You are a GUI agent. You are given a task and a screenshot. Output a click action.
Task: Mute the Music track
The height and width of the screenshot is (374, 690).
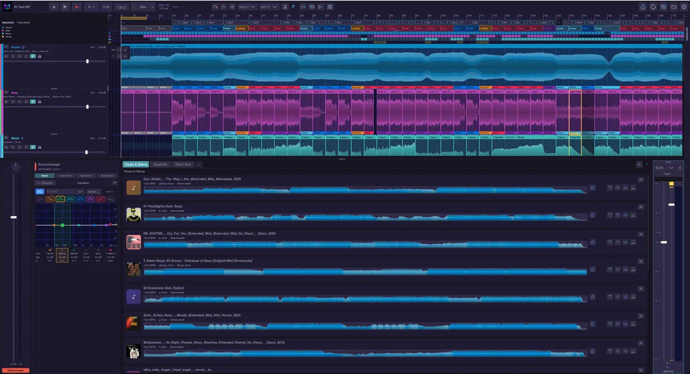click(6, 147)
